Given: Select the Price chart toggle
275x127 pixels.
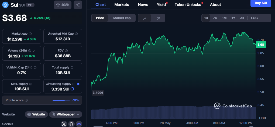Looking at the screenshot, I should [x=100, y=18].
